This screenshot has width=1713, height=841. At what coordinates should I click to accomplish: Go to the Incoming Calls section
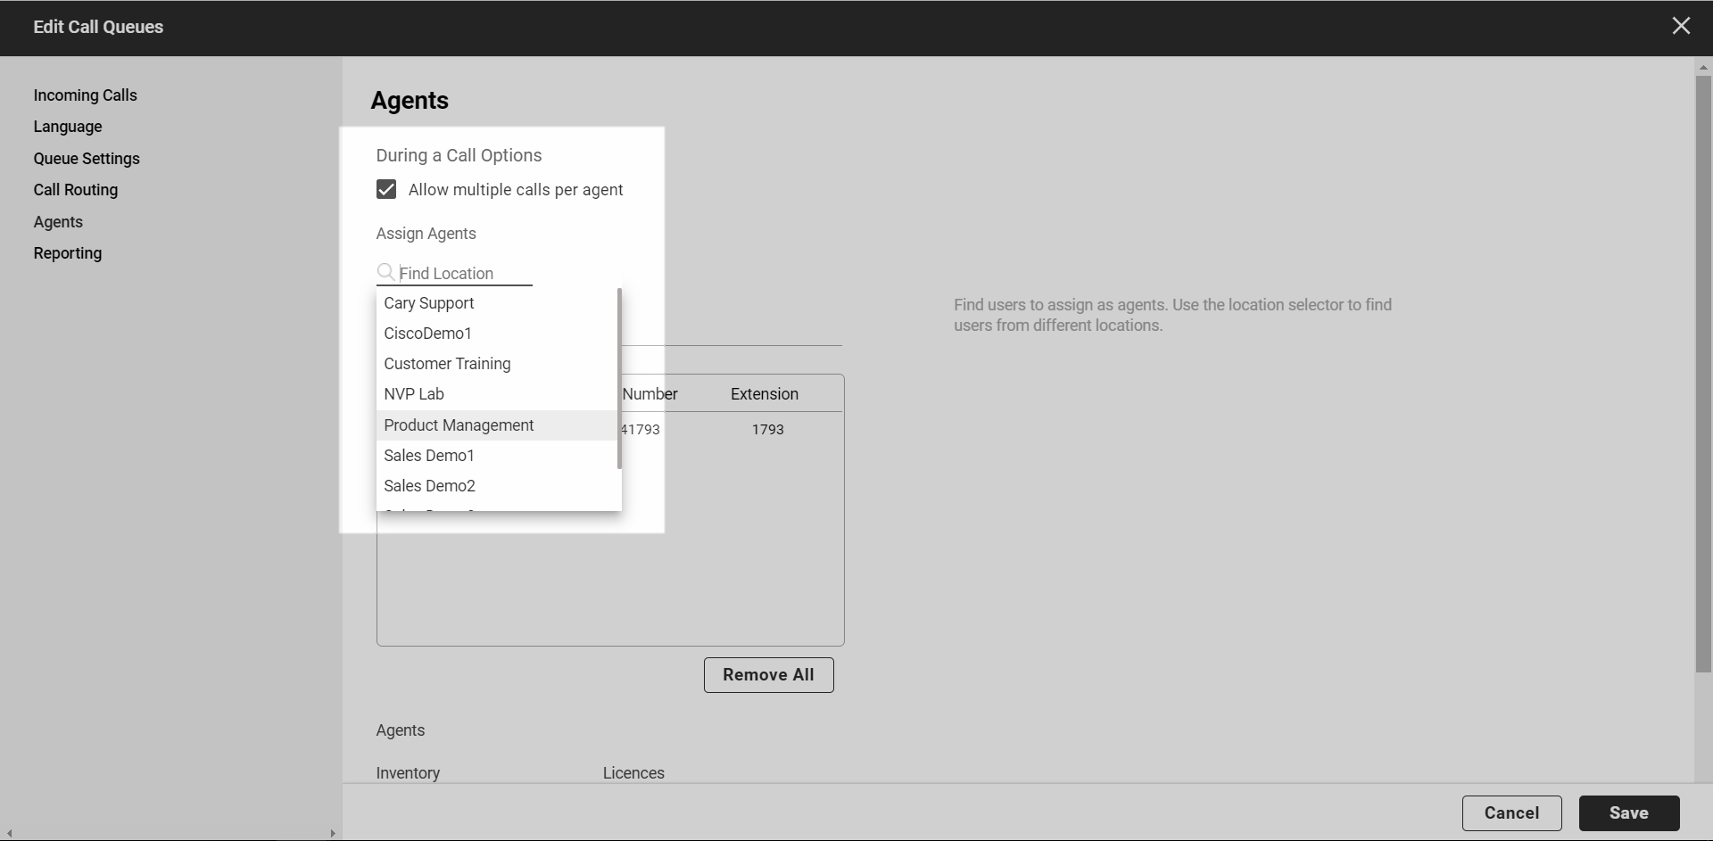pos(85,95)
